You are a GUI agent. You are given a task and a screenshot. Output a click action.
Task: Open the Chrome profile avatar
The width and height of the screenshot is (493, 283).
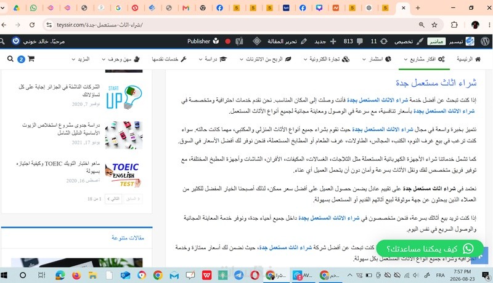point(475,25)
